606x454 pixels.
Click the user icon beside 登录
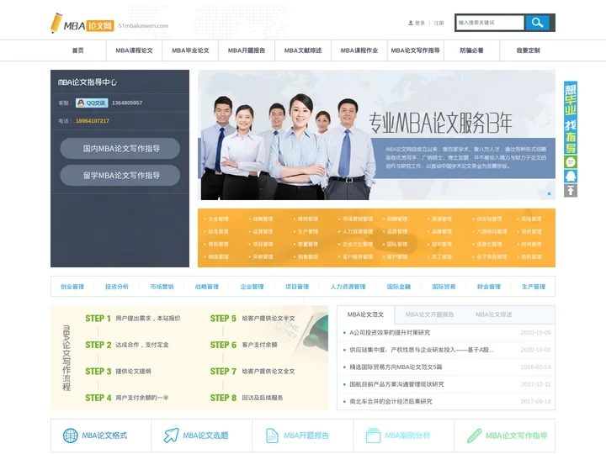point(411,24)
